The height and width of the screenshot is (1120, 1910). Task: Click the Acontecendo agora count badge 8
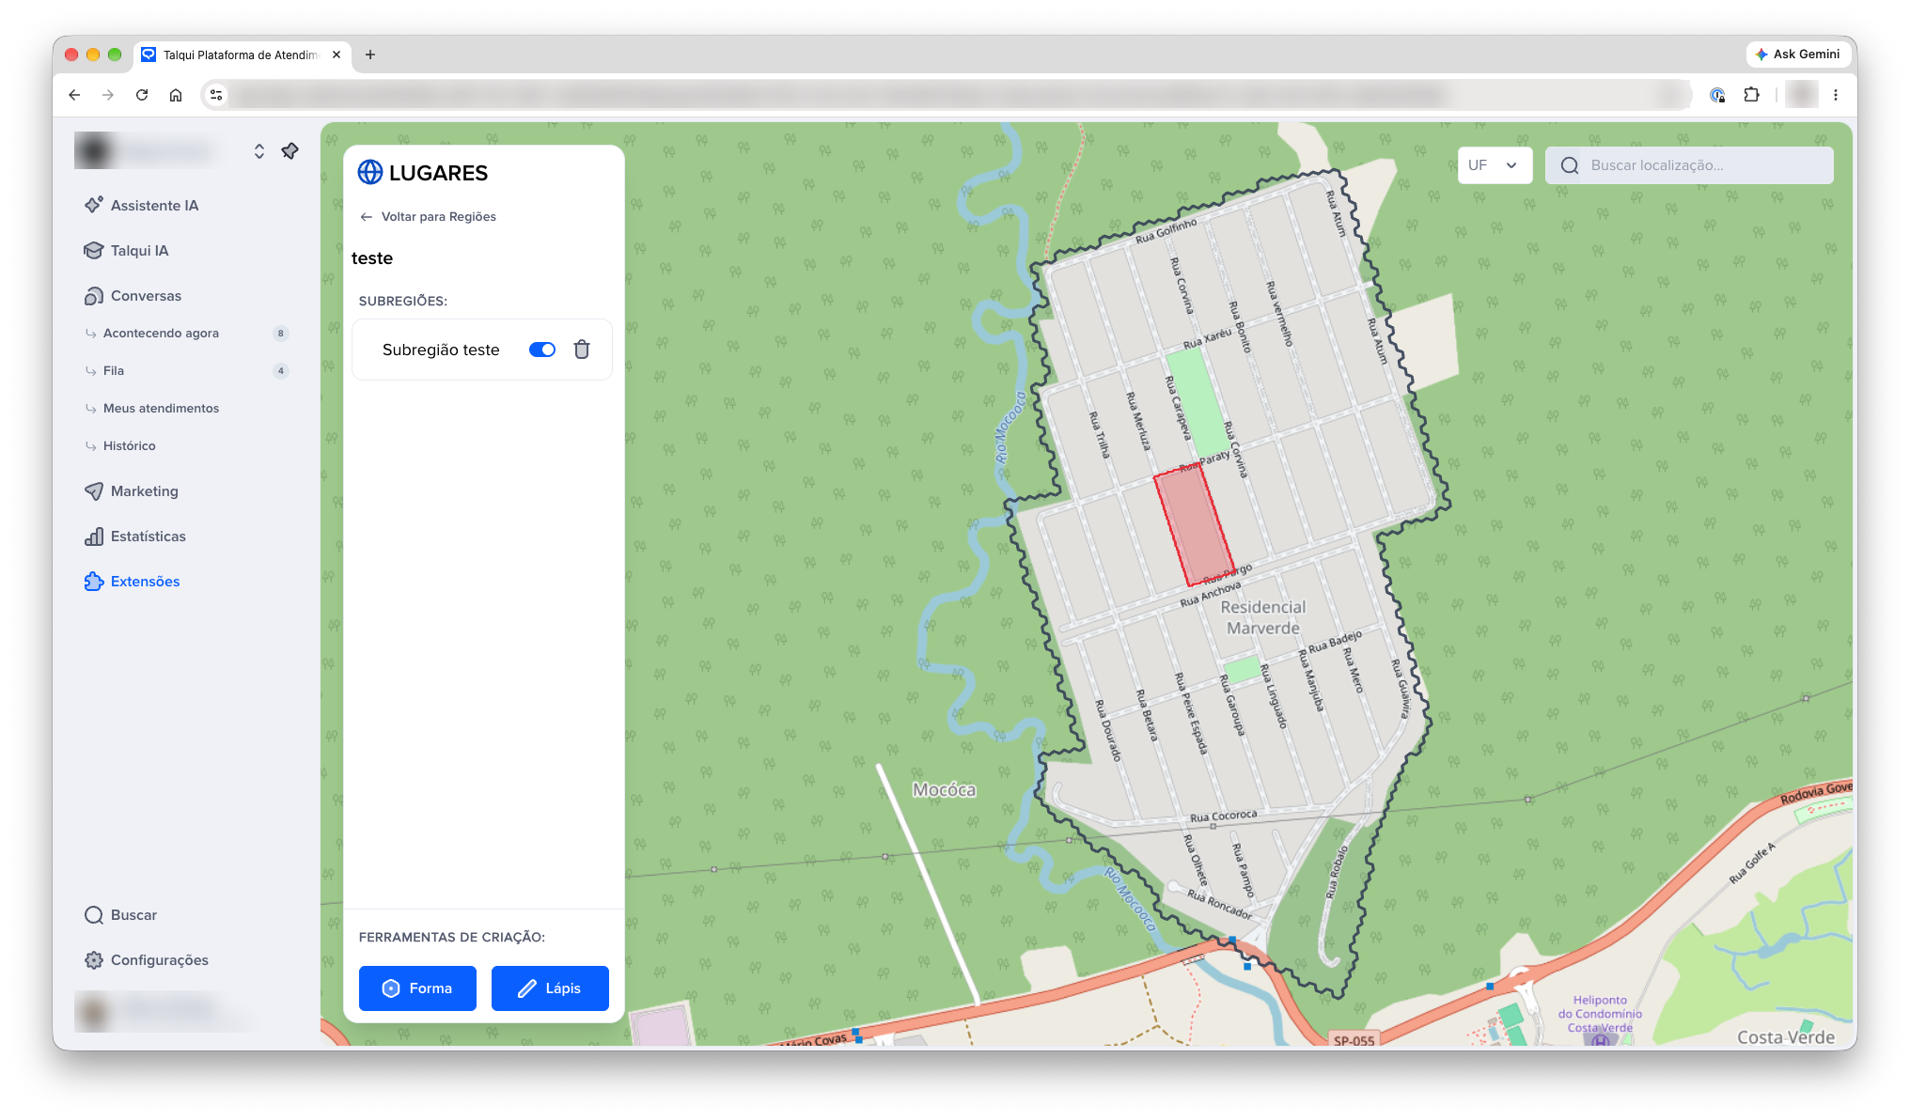[280, 333]
